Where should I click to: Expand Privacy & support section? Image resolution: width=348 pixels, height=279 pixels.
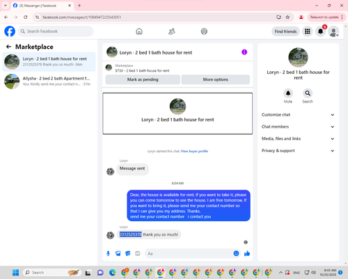tap(298, 151)
